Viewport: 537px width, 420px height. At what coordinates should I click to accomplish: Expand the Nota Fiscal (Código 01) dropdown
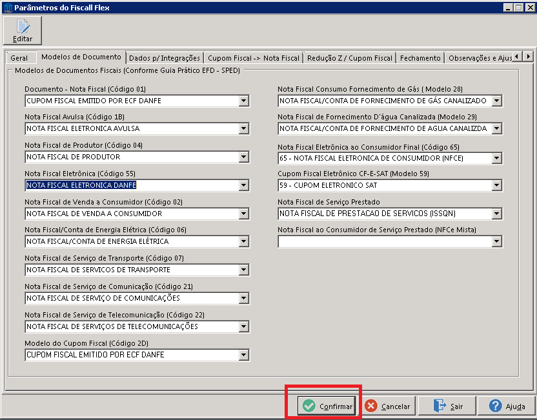click(243, 101)
